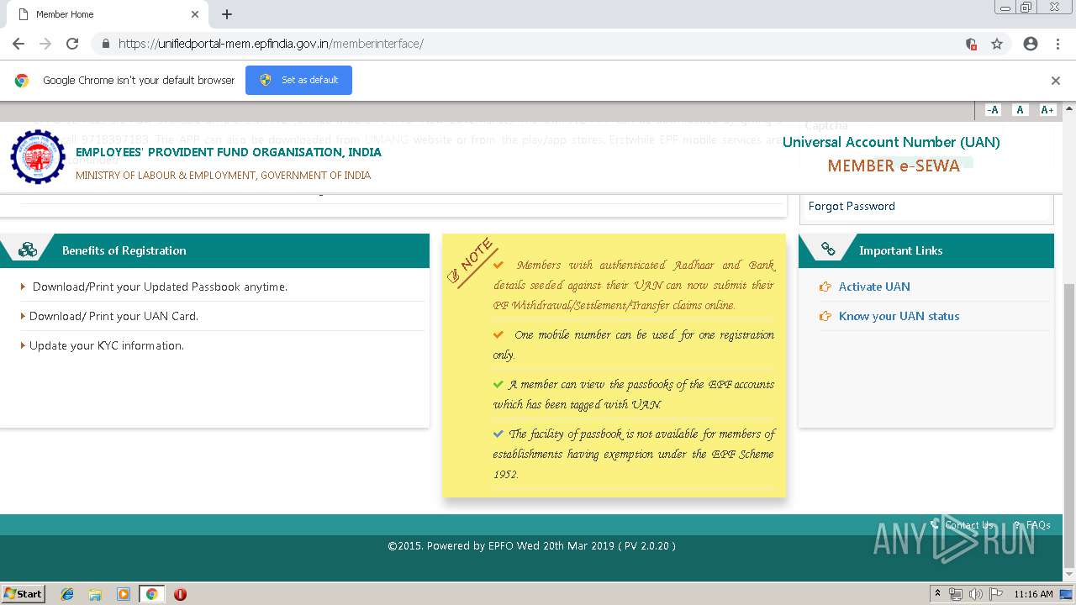Reload the page with the refresh icon
1076x605 pixels.
tap(72, 44)
